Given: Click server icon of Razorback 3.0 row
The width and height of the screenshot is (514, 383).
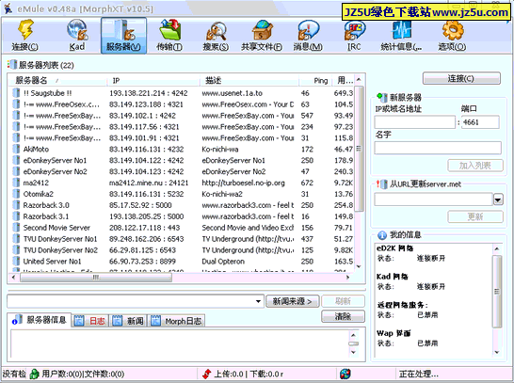Looking at the screenshot, I should tap(16, 205).
